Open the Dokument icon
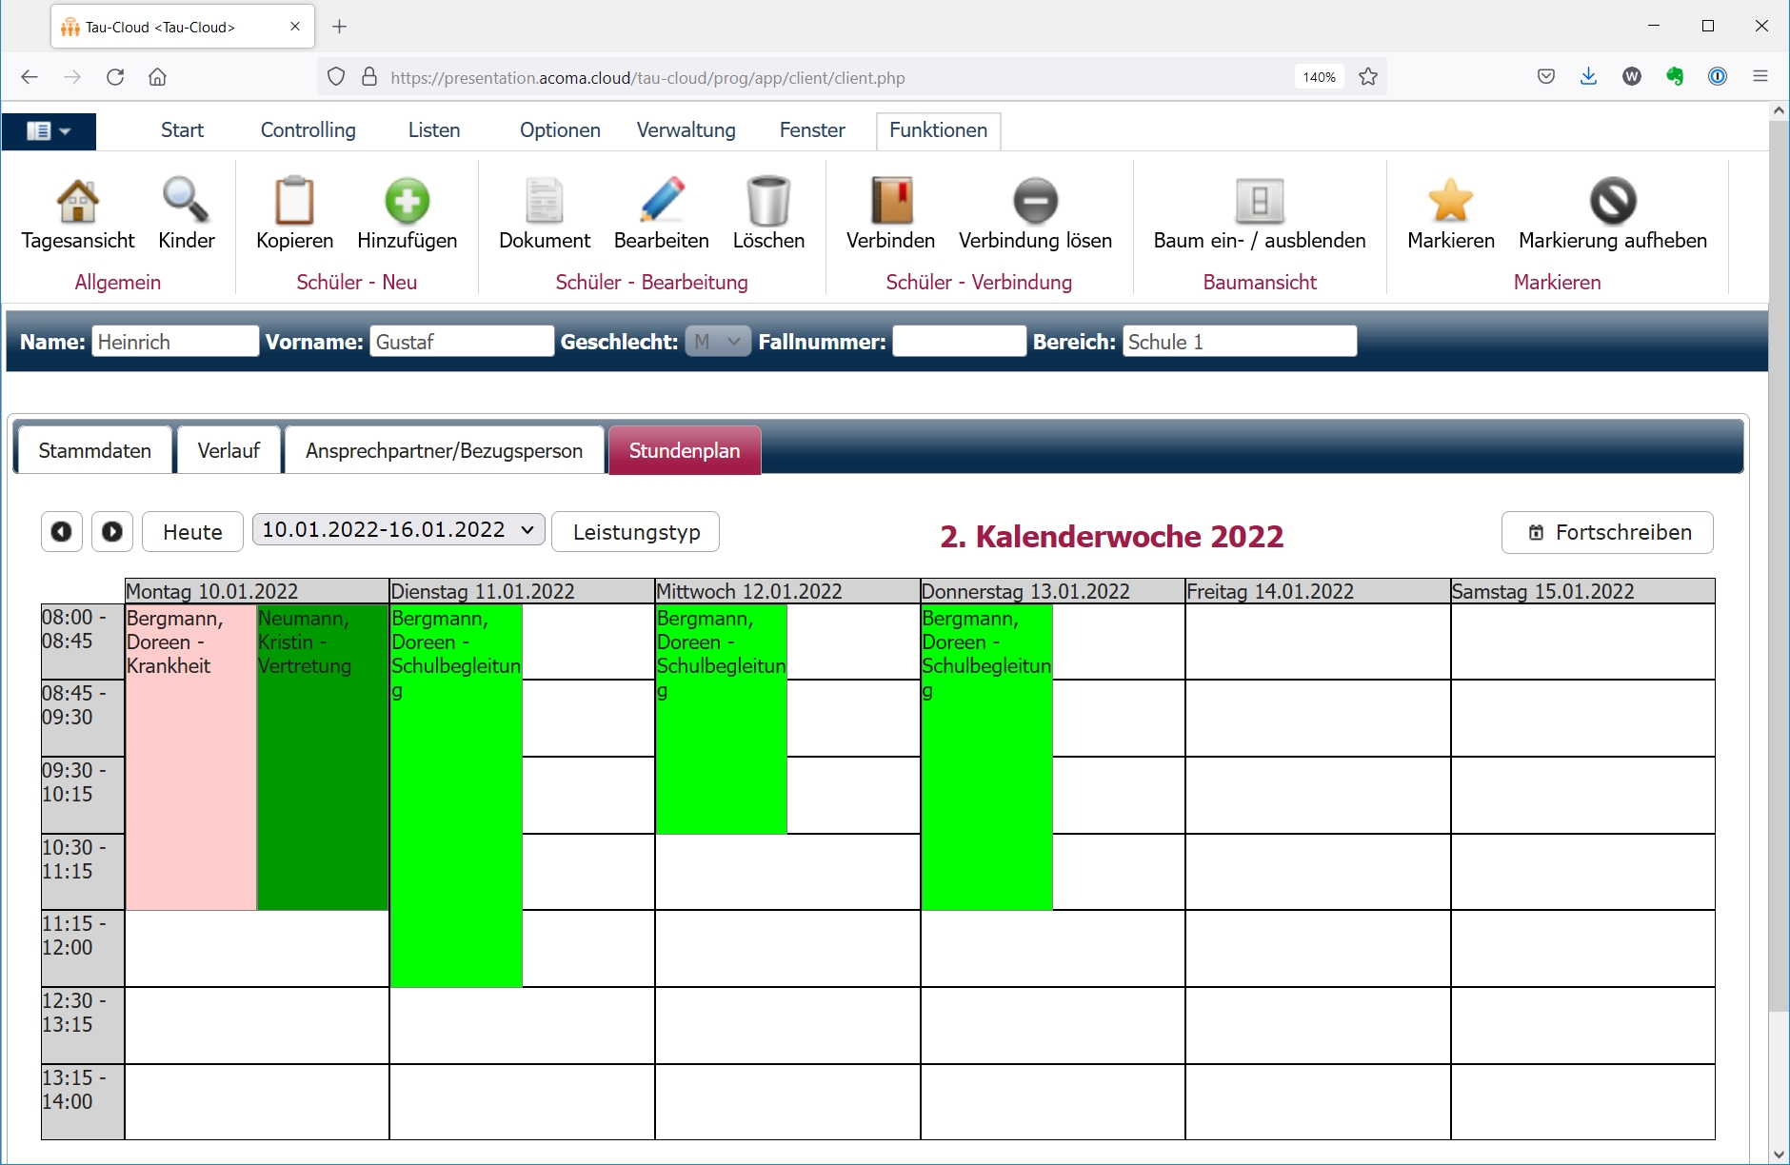Viewport: 1790px width, 1165px height. tap(545, 201)
